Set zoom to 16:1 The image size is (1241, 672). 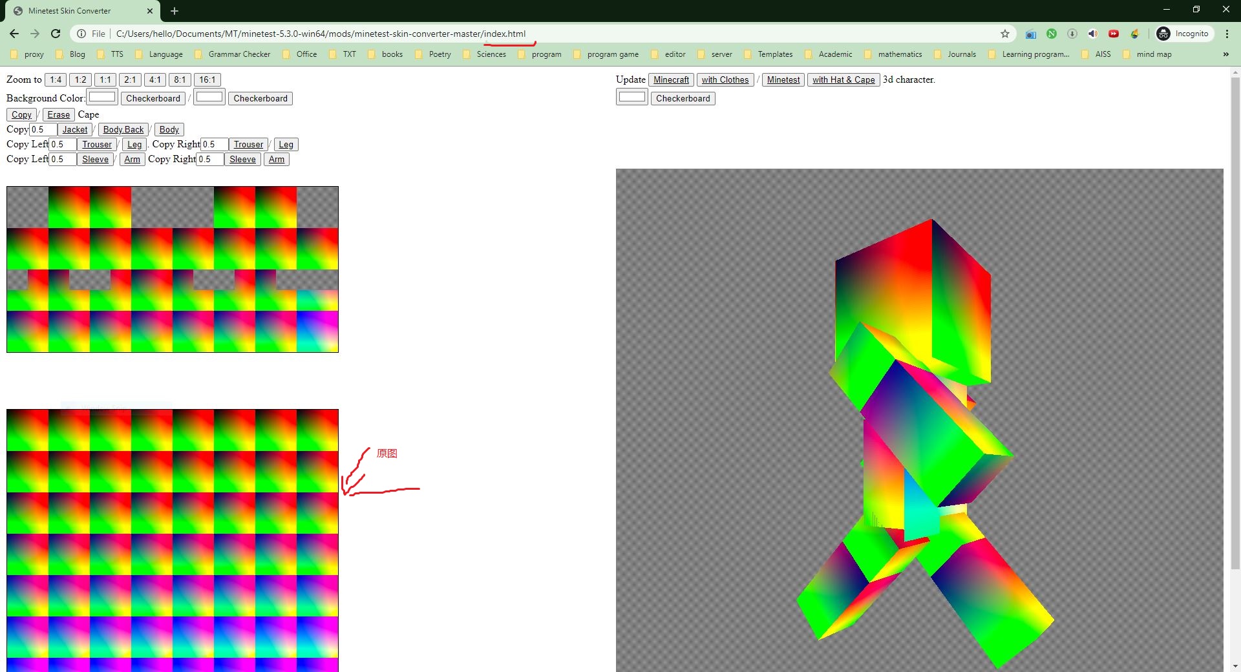207,79
